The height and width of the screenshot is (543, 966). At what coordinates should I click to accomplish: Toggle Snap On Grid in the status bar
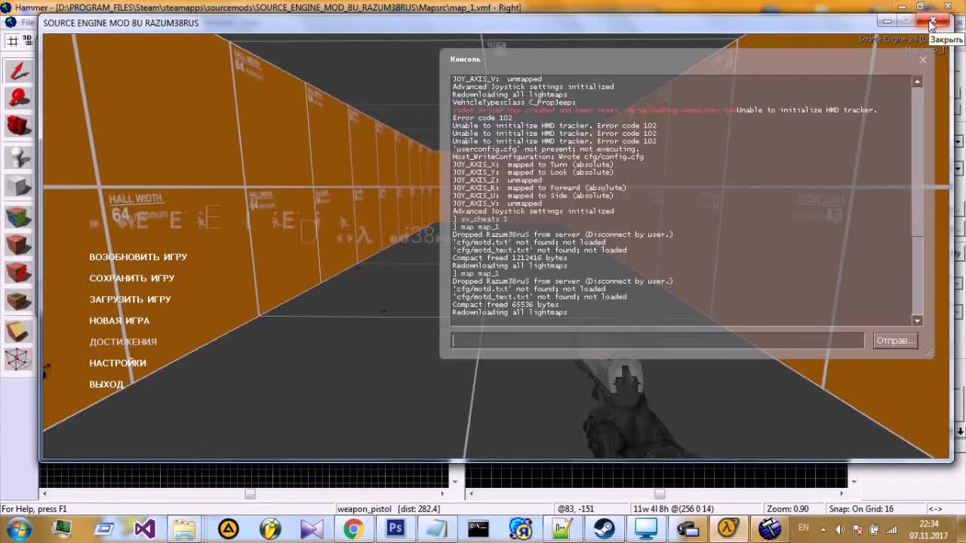coord(860,508)
